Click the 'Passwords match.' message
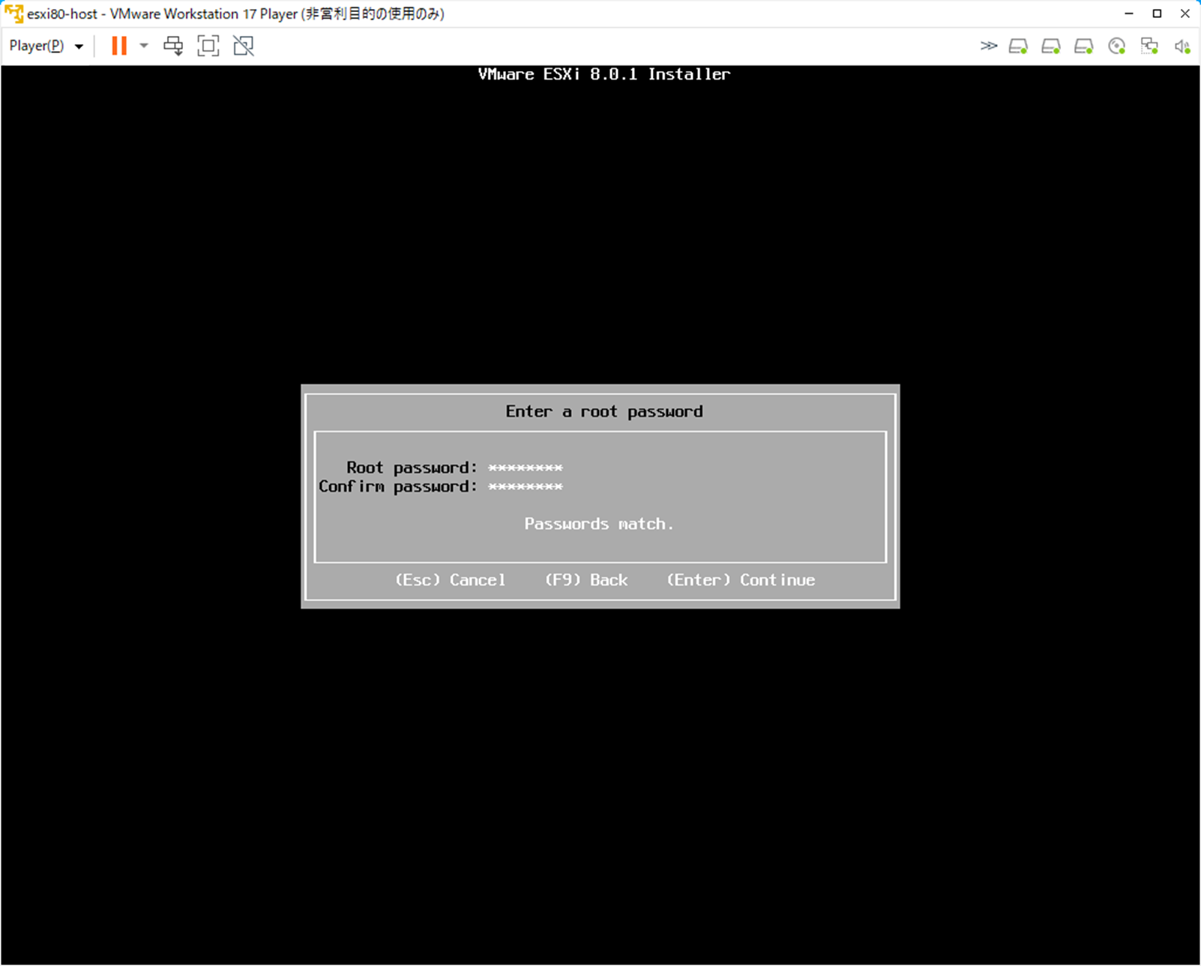 click(x=599, y=524)
